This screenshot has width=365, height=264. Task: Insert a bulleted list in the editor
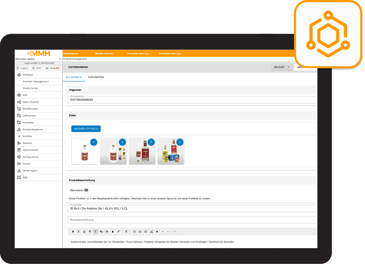click(x=134, y=232)
